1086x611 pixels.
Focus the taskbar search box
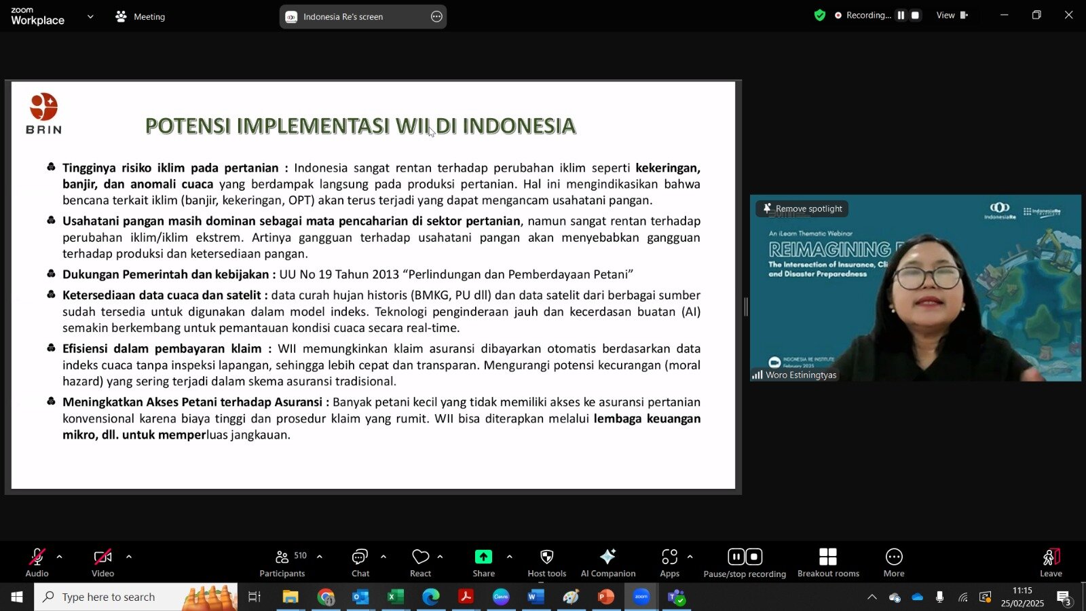point(136,597)
